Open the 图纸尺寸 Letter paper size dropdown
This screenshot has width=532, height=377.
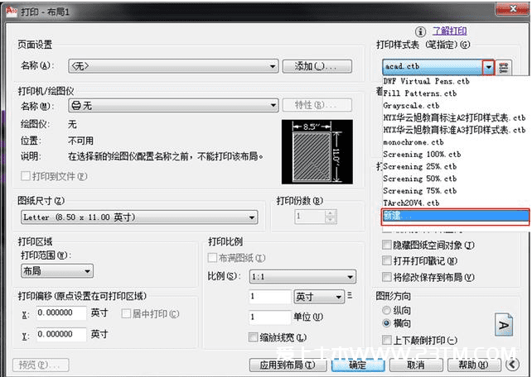(139, 217)
